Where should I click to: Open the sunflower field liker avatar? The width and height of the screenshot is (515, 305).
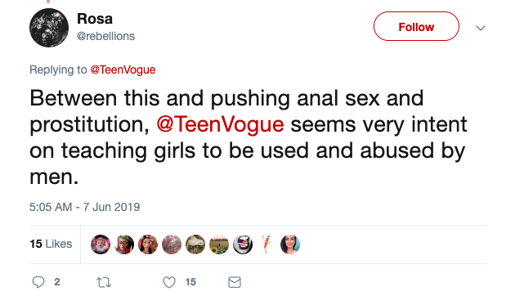(x=219, y=244)
